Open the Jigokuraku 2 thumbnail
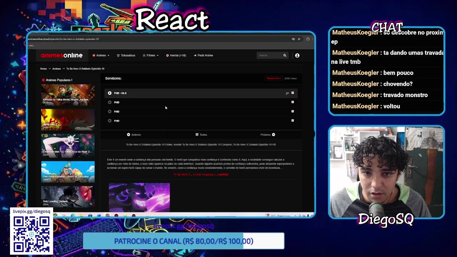The image size is (457, 257). (x=68, y=120)
